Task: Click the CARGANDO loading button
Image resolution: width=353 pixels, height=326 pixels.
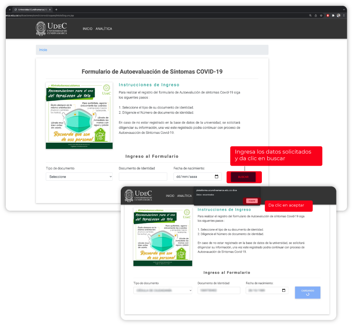Action: click(308, 293)
